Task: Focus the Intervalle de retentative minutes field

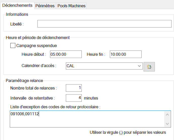Action: coord(74,98)
